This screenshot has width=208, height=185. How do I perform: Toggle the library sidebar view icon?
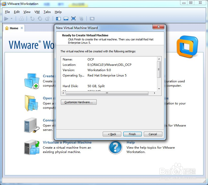click(58, 19)
